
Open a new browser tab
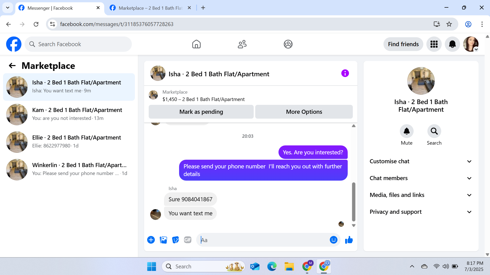pyautogui.click(x=203, y=8)
